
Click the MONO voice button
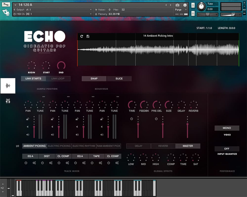pos(227,128)
